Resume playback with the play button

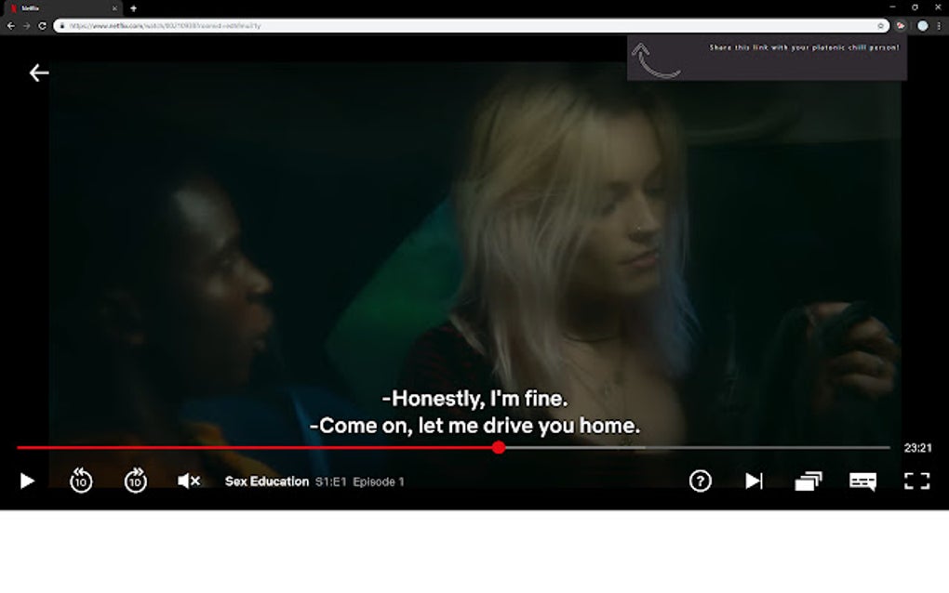pyautogui.click(x=27, y=481)
